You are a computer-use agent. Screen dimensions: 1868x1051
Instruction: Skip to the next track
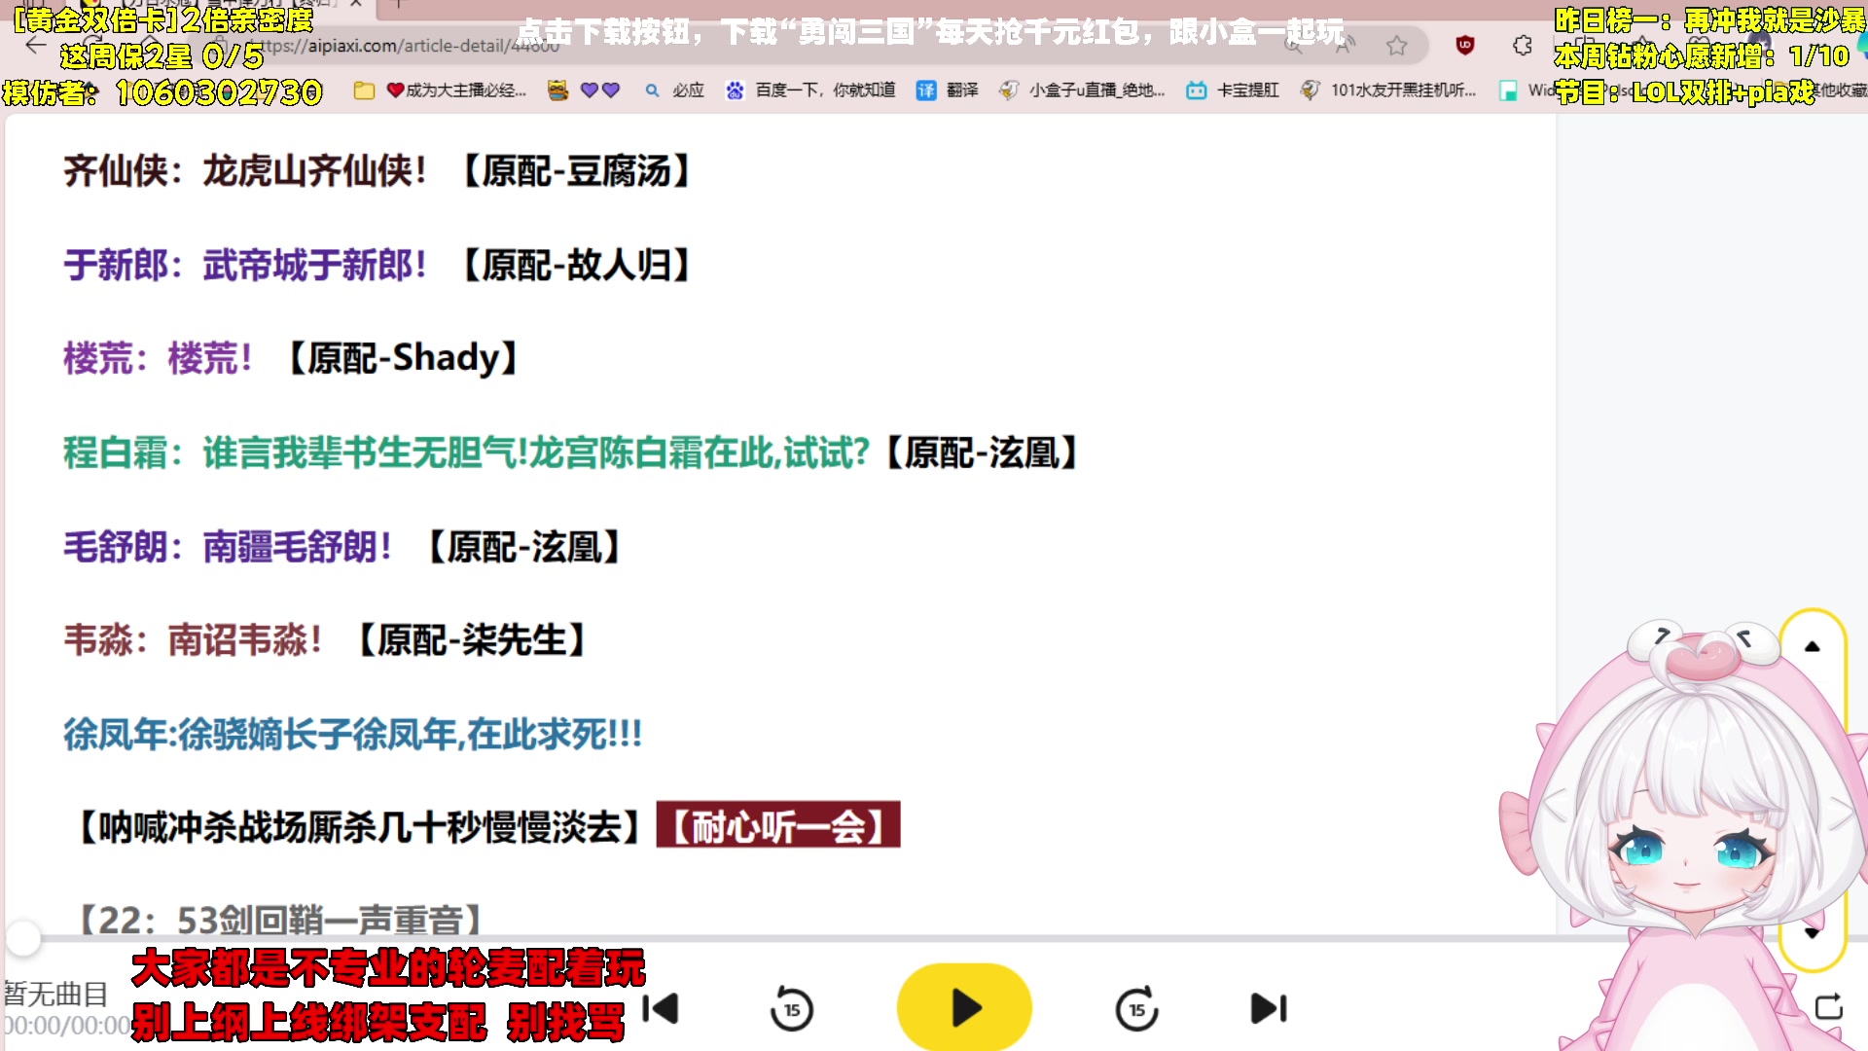[x=1266, y=1009]
